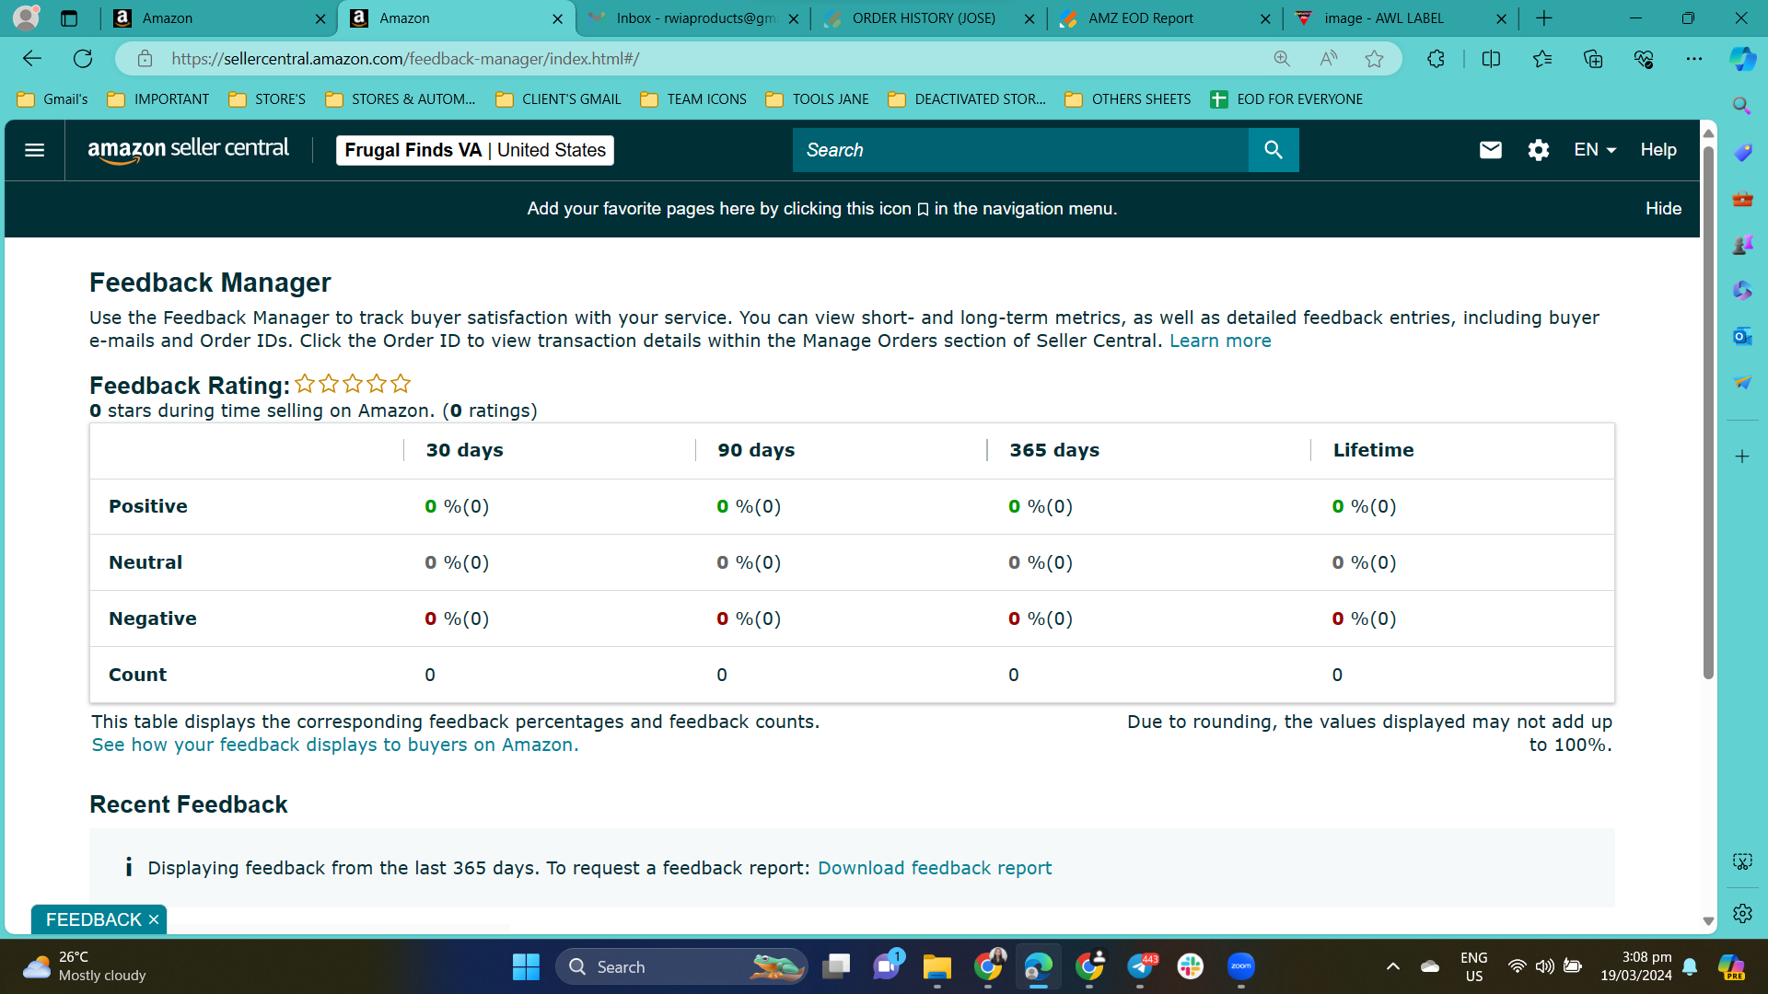Click the Seller Central search magnifier button
This screenshot has height=994, width=1768.
pyautogui.click(x=1274, y=150)
